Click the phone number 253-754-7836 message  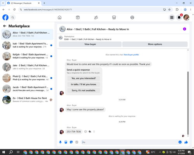pyautogui.click(x=74, y=132)
